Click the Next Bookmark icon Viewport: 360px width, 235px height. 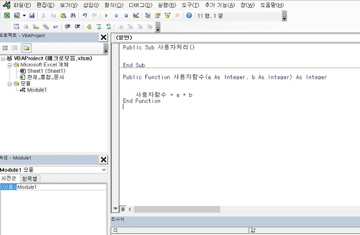point(130,26)
